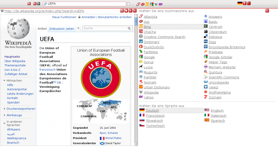This screenshot has height=147, width=278.
Task: Choose the DuckDuckGo search engine link
Action: tap(154, 47)
